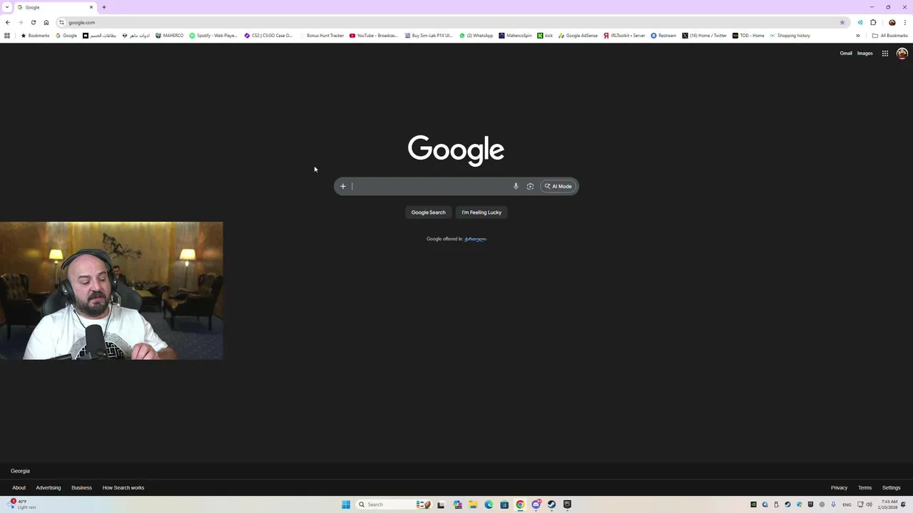Open All Bookmarks folder
The height and width of the screenshot is (513, 913).
pos(890,36)
